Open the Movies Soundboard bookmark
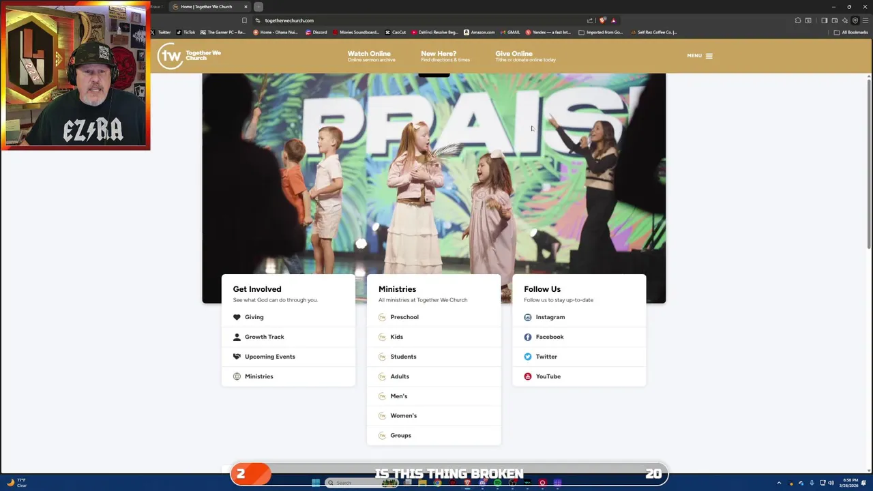 [x=355, y=32]
